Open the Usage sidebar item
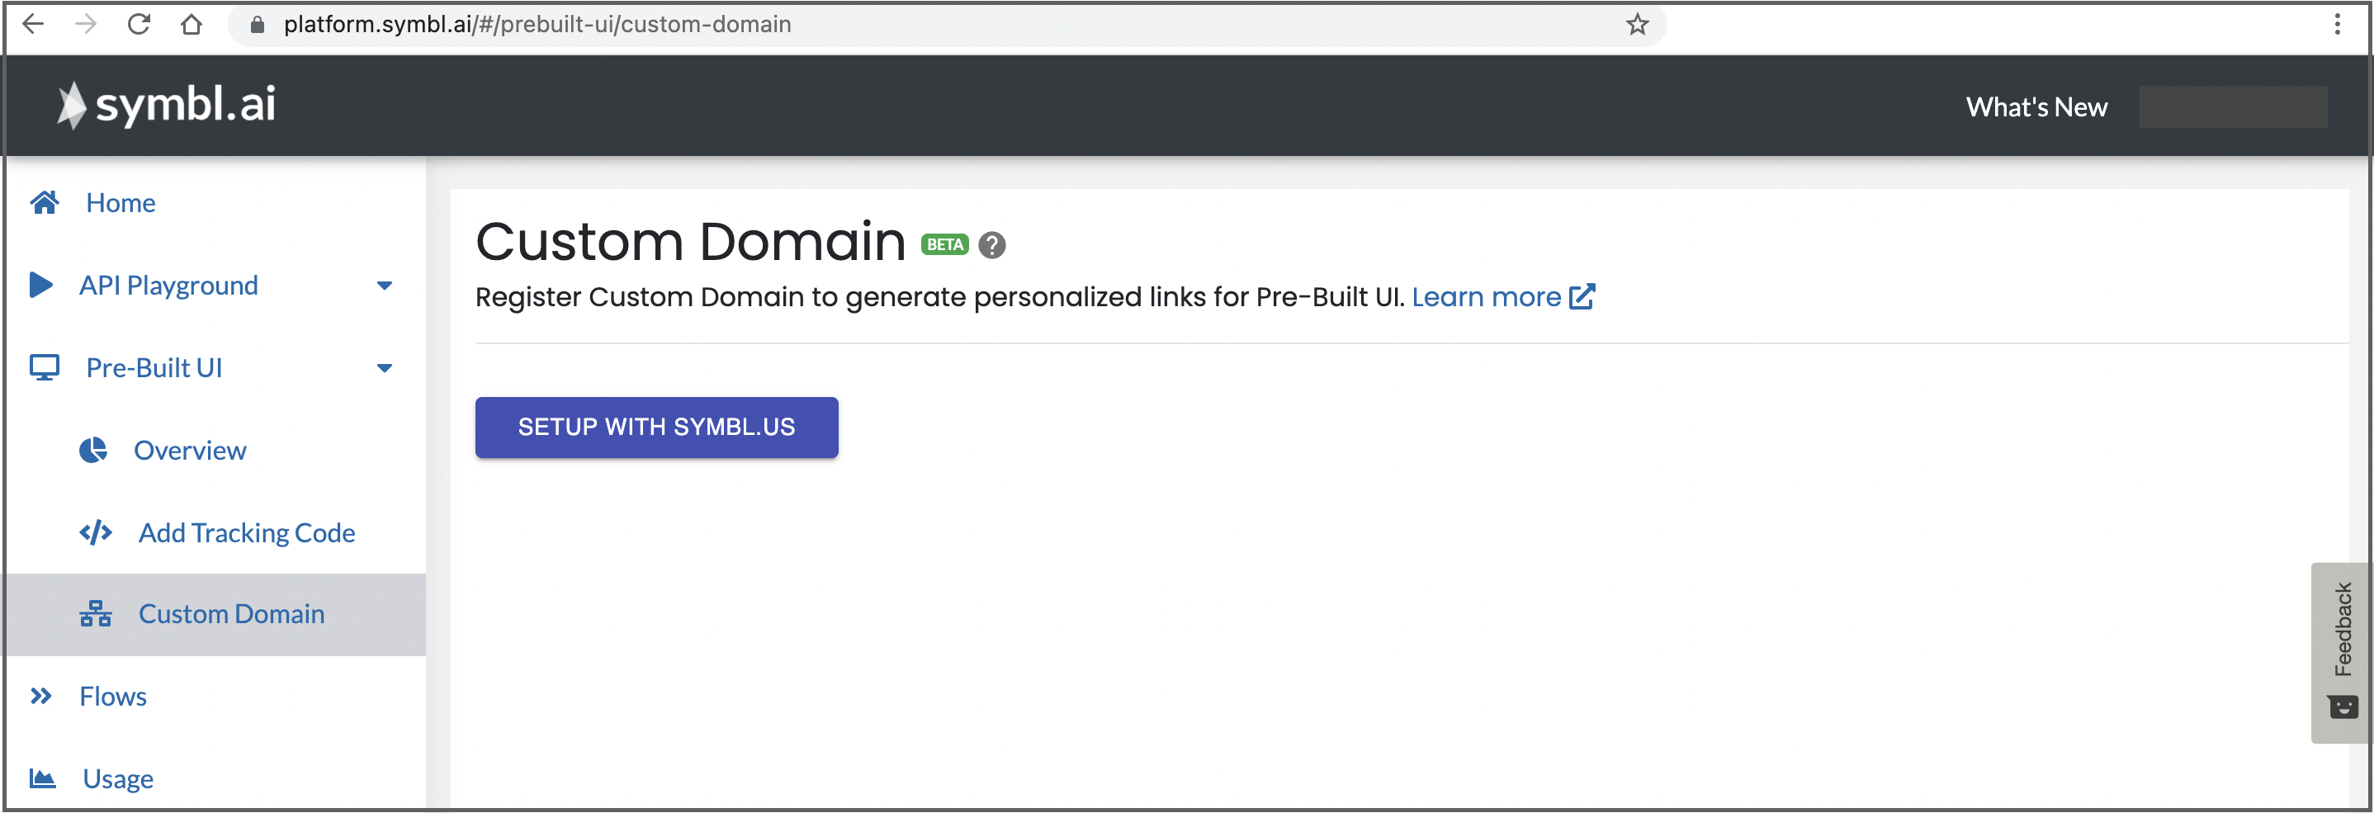Image resolution: width=2374 pixels, height=813 pixels. 117,779
